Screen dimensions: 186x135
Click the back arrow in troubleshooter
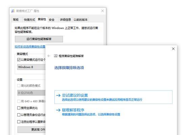click(49, 56)
